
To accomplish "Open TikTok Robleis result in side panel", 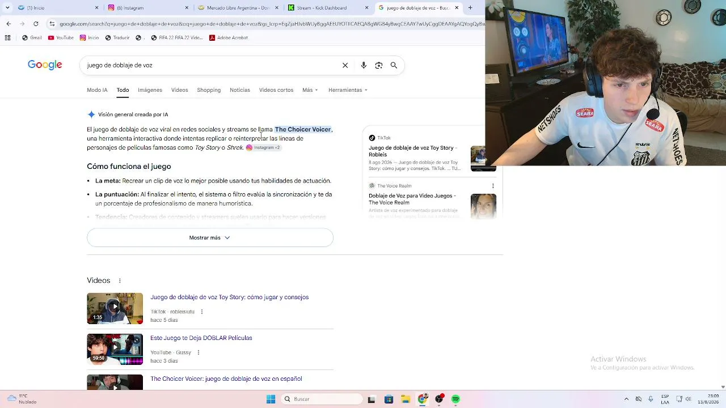I will tap(412, 151).
